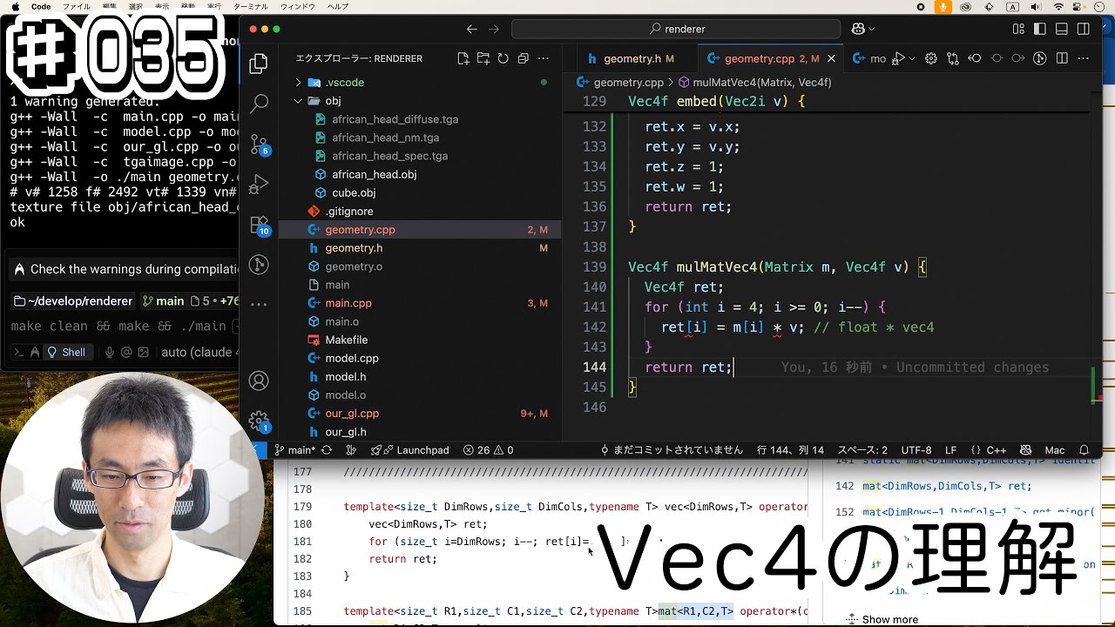Image resolution: width=1115 pixels, height=627 pixels.
Task: Toggle the Shell mode in Warp input
Action: pos(66,352)
